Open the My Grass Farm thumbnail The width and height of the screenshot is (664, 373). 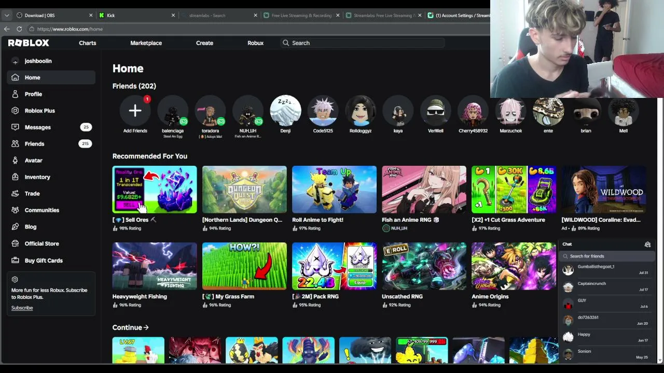244,266
